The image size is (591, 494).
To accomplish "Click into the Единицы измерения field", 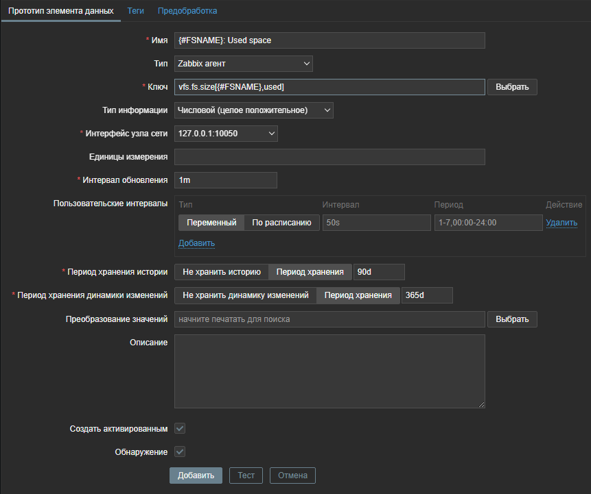I will click(x=329, y=157).
